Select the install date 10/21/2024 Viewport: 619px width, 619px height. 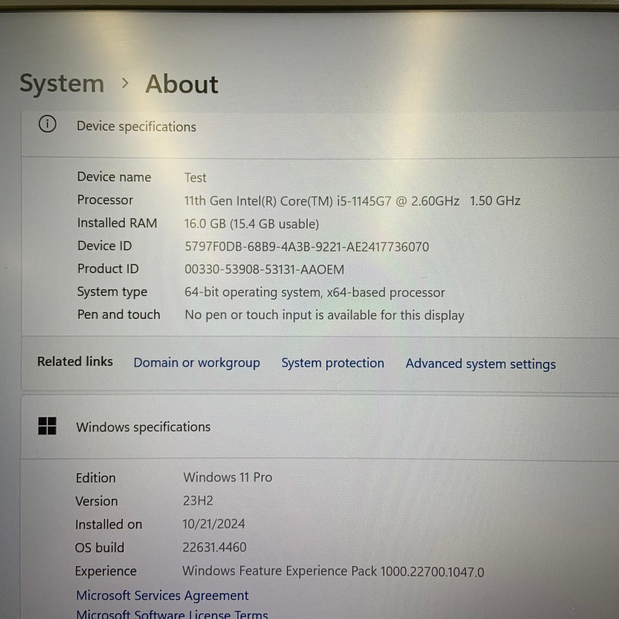click(214, 524)
